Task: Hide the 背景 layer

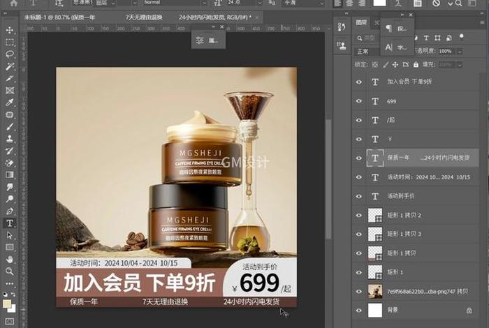Action: (359, 309)
